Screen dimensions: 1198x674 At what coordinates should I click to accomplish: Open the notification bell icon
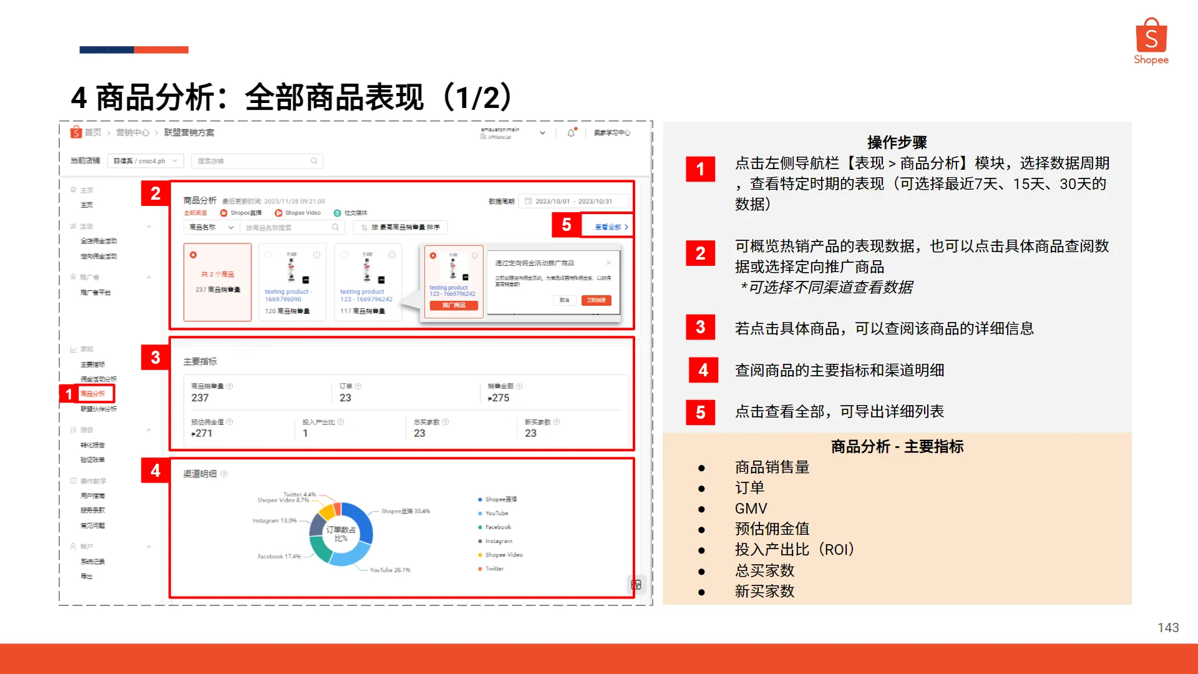coord(571,132)
